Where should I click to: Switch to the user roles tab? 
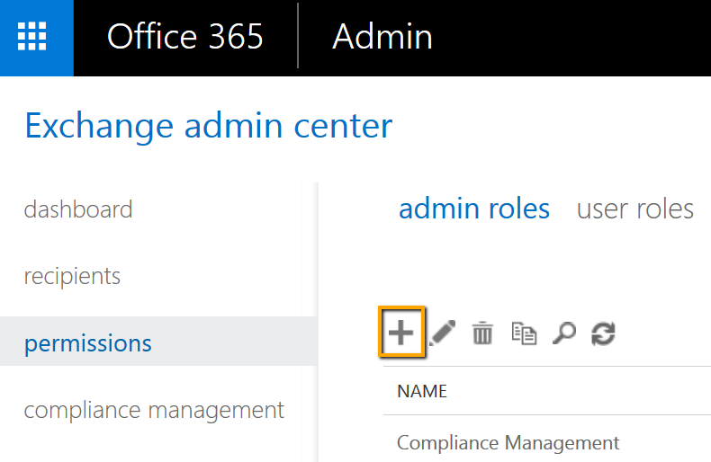[x=634, y=209]
